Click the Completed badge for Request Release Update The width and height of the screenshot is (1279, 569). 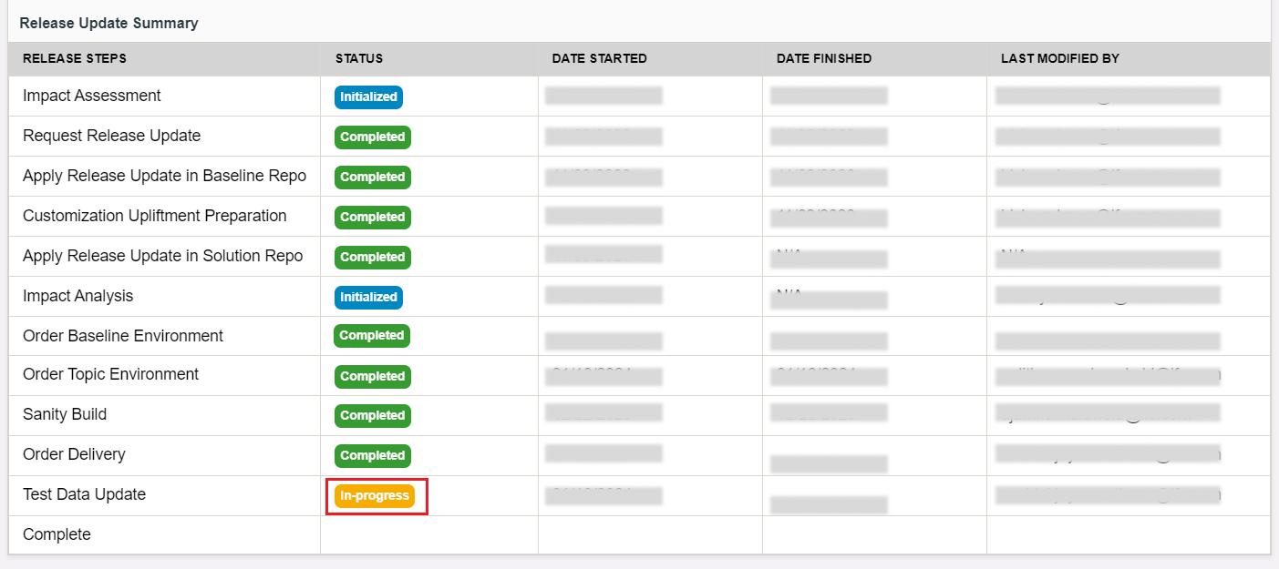click(x=372, y=137)
